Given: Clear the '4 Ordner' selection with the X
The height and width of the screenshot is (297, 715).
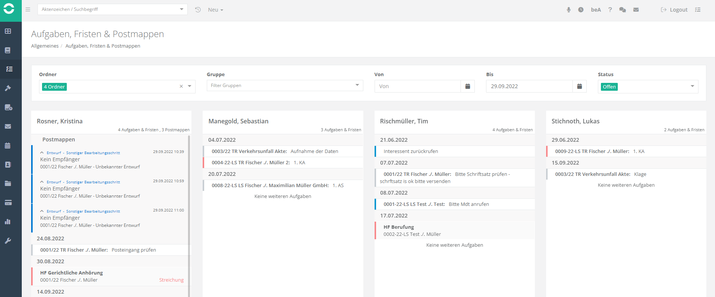Looking at the screenshot, I should [181, 86].
